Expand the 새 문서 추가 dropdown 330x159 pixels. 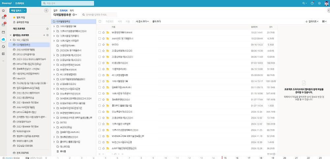point(142,21)
